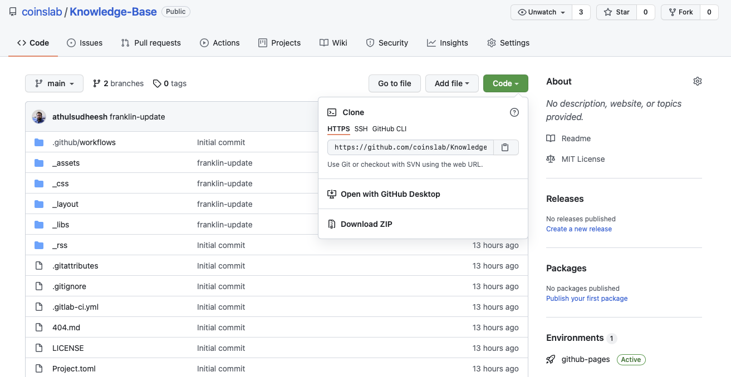Click the desktop download icon for GitHub Desktop

tap(332, 194)
